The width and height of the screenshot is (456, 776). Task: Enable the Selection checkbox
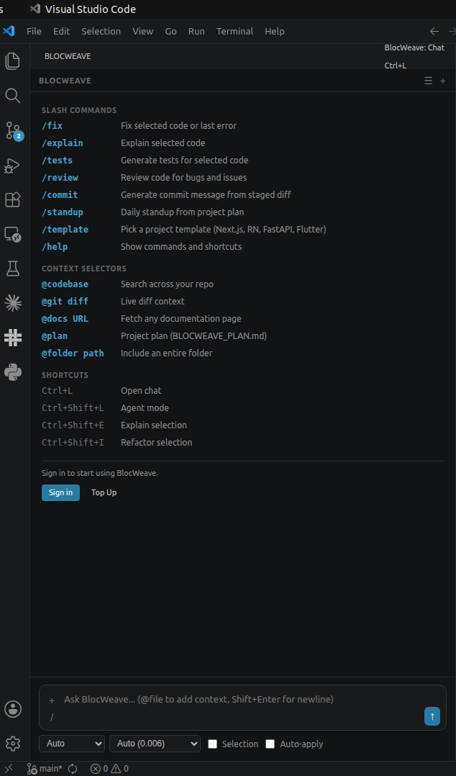(x=212, y=744)
